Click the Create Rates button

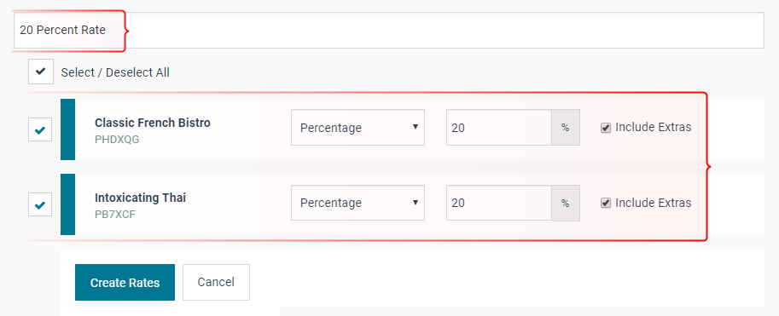point(125,282)
